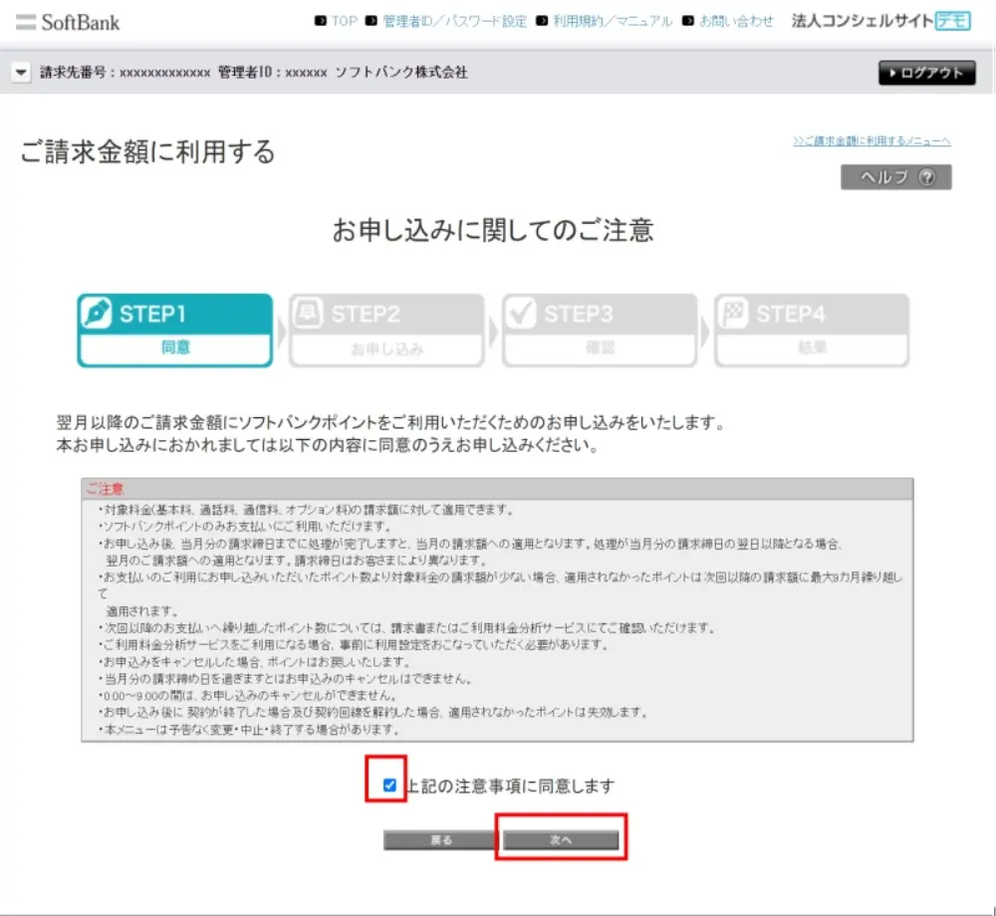This screenshot has width=996, height=916.
Task: Click the form icon on STEP2
Action: pos(309,313)
